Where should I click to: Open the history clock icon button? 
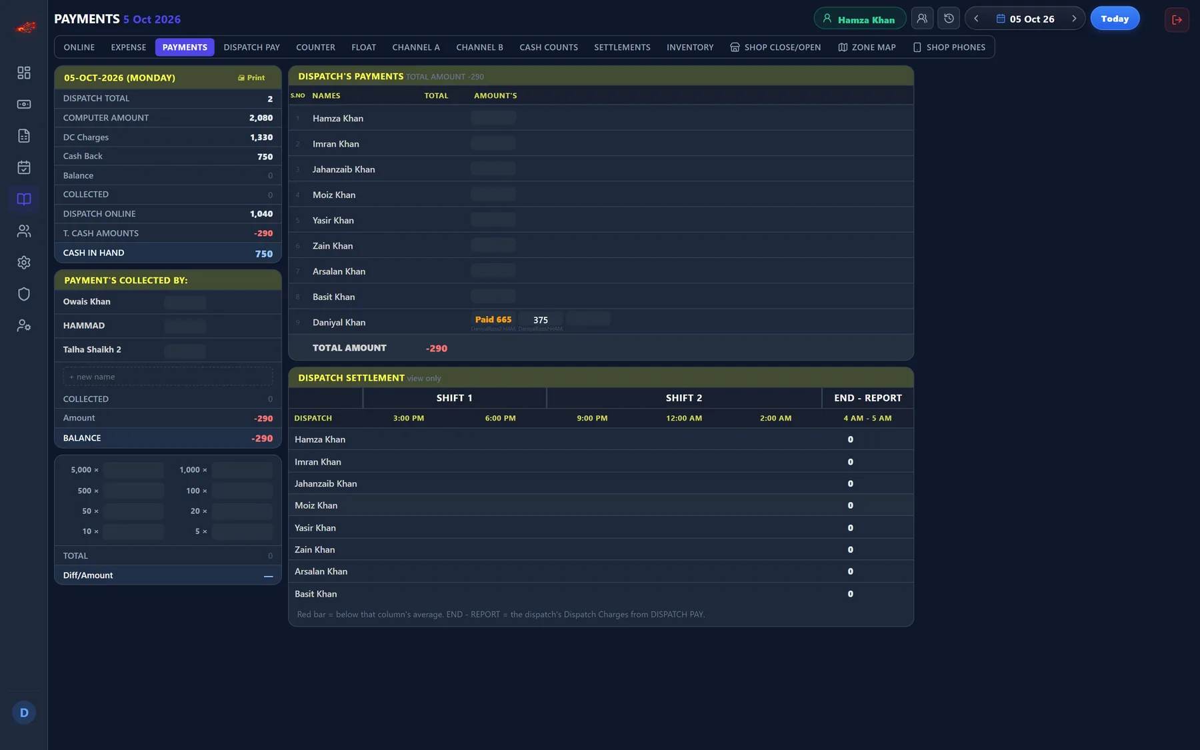tap(949, 19)
